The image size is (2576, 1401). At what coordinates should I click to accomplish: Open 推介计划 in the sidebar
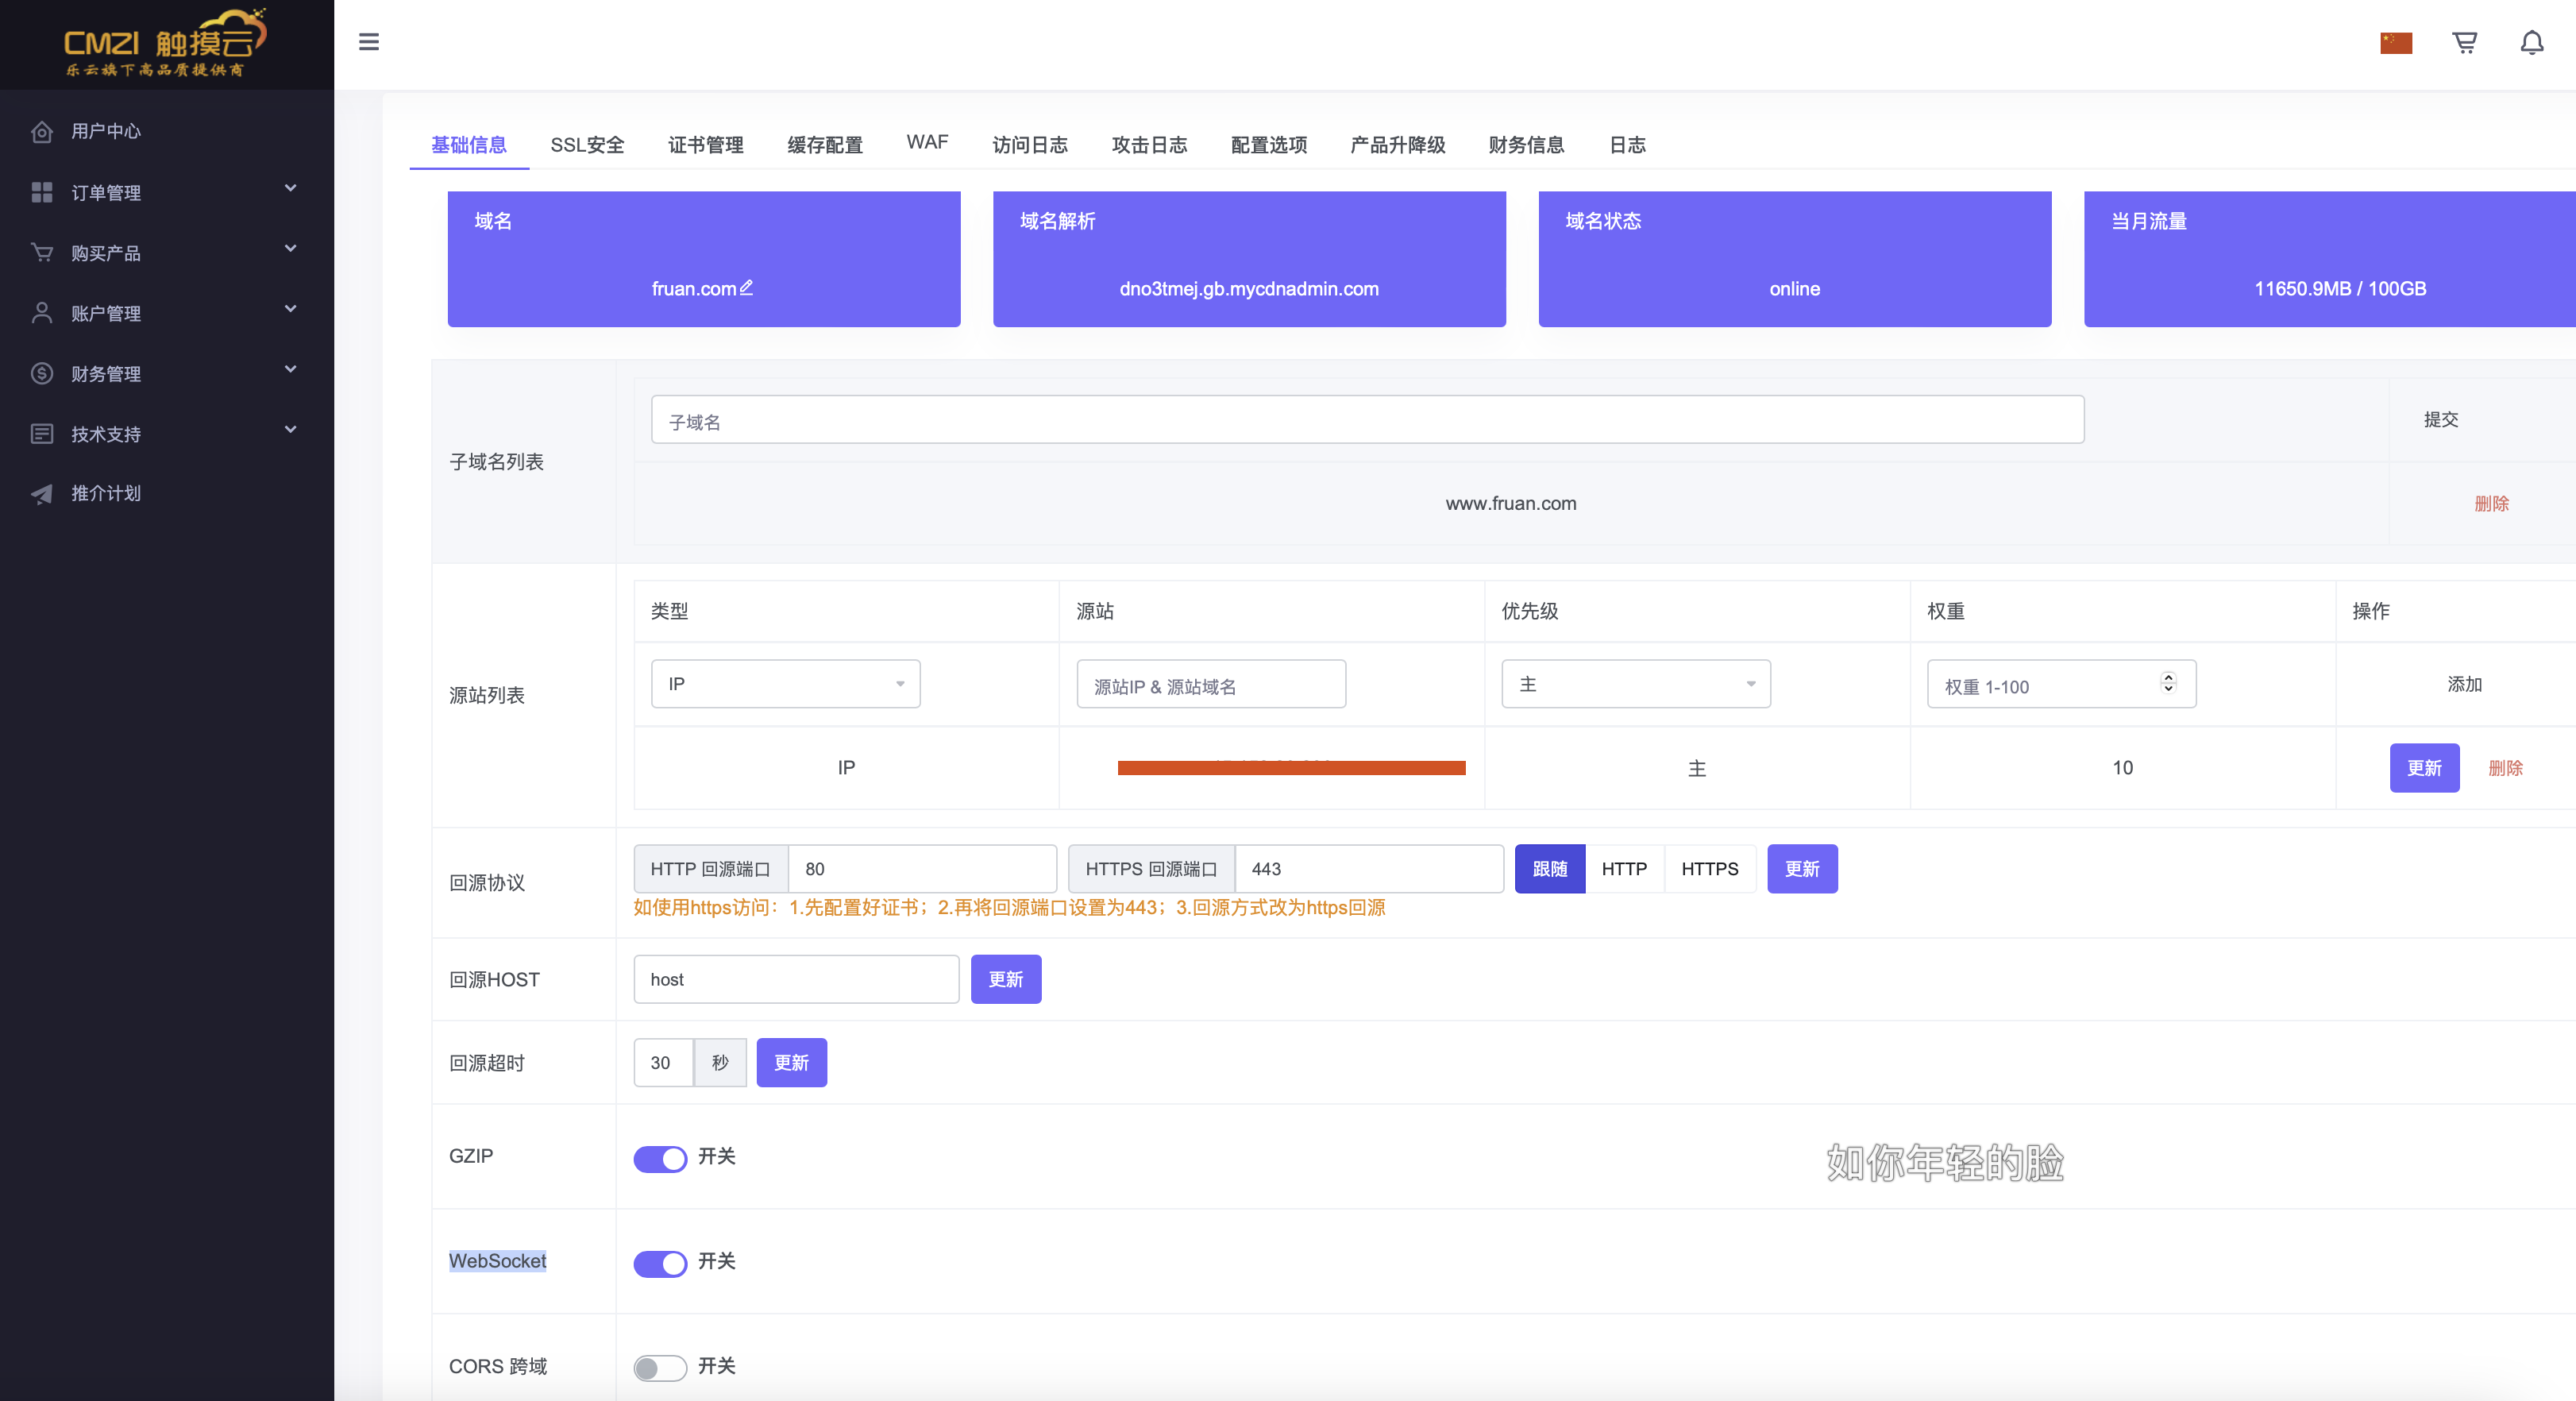pyautogui.click(x=106, y=493)
